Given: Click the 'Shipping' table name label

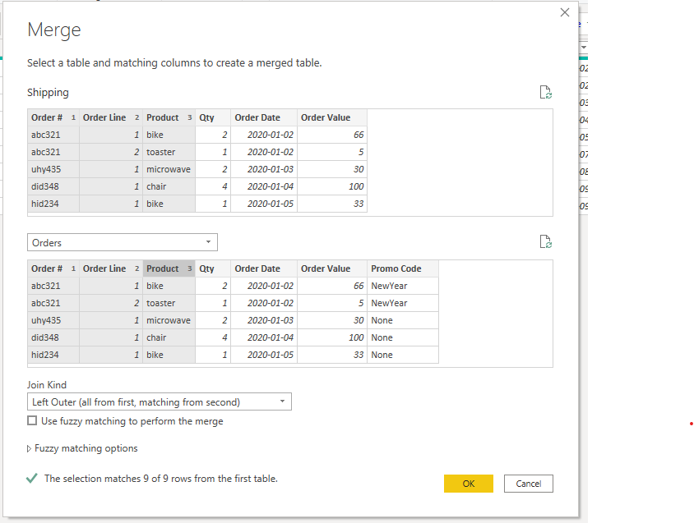Looking at the screenshot, I should (x=48, y=93).
